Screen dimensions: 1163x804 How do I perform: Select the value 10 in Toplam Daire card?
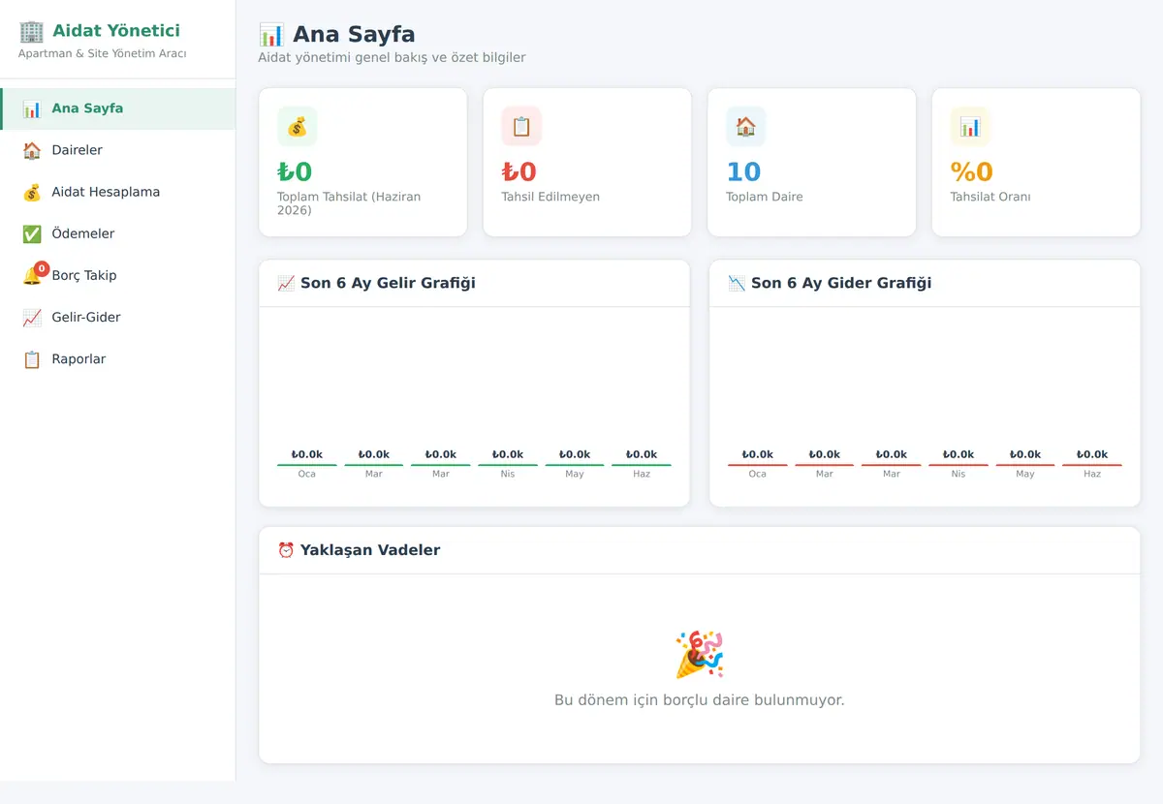coord(744,171)
